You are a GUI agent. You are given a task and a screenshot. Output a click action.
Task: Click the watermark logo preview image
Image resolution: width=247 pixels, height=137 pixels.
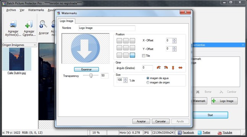click(86, 48)
